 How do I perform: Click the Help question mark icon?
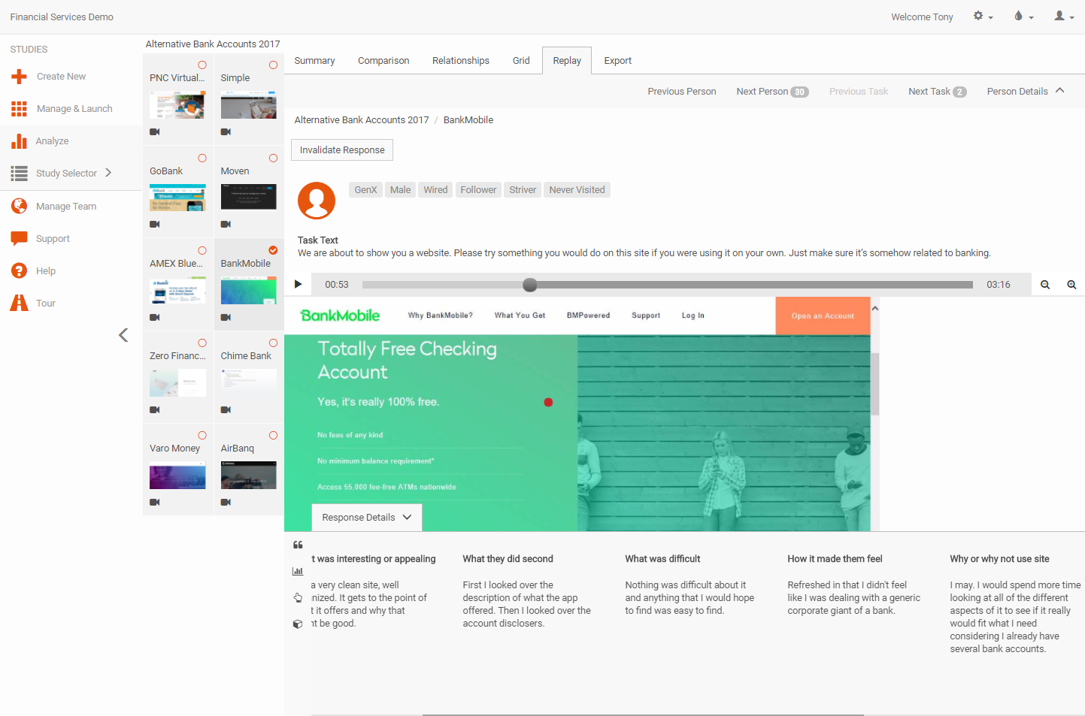pyautogui.click(x=20, y=271)
